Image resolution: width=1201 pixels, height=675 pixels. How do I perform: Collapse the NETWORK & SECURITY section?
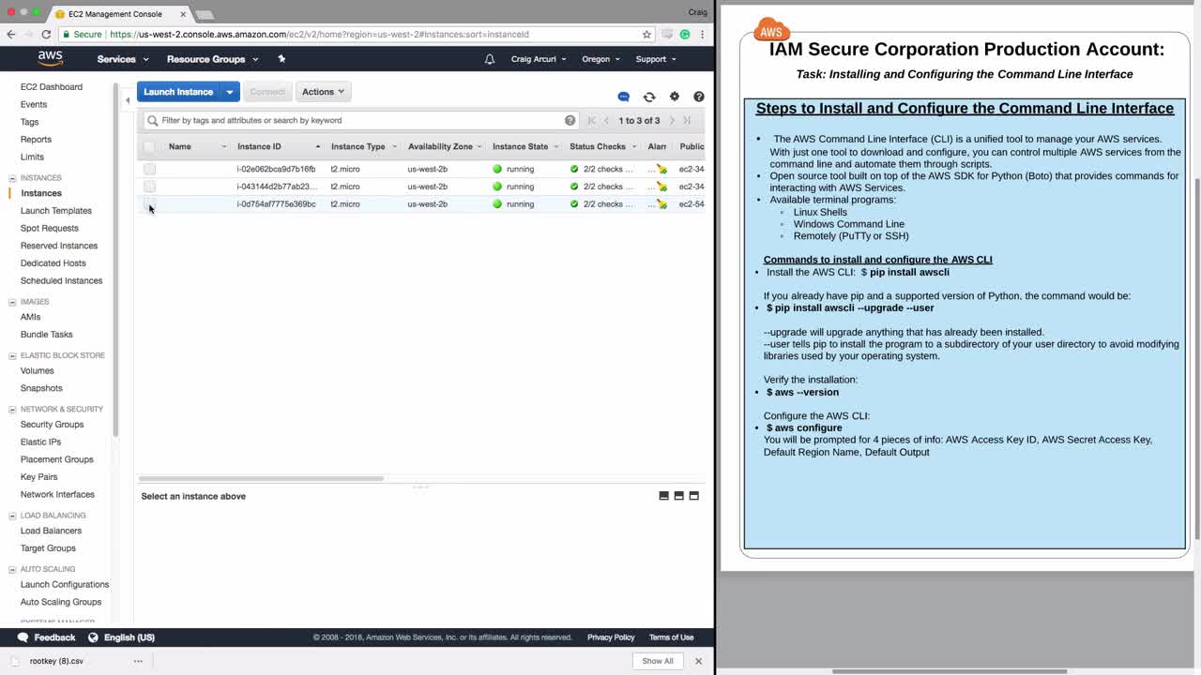point(12,410)
